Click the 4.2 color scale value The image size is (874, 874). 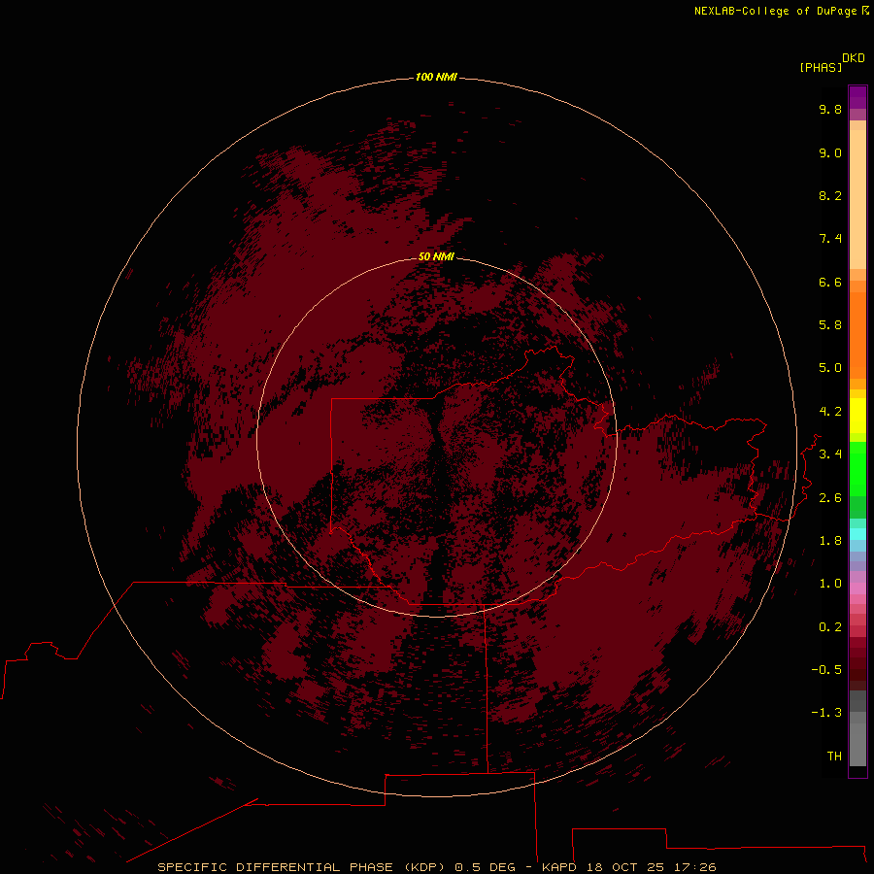(x=830, y=412)
